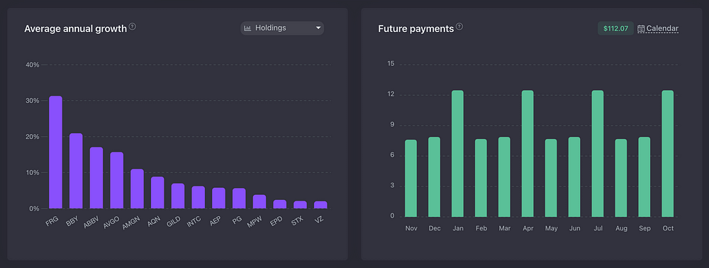
Task: Click the Mar payments bar
Action: click(x=504, y=177)
